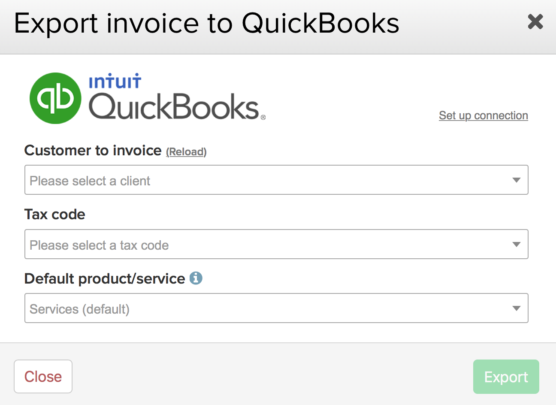Click the Intuit QuickBooks logo
Viewport: 556px width, 405px height.
tap(148, 98)
